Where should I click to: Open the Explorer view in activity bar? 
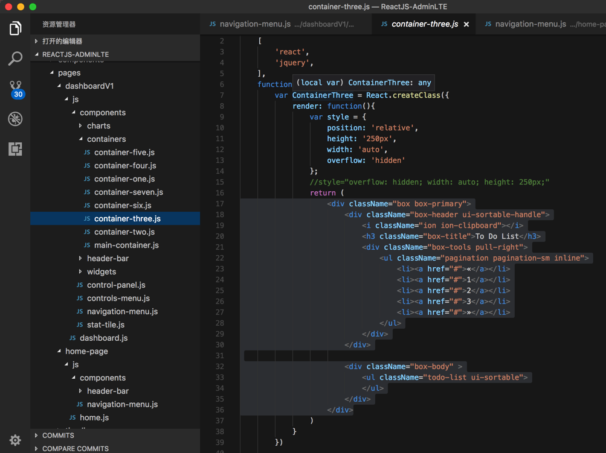coord(15,28)
